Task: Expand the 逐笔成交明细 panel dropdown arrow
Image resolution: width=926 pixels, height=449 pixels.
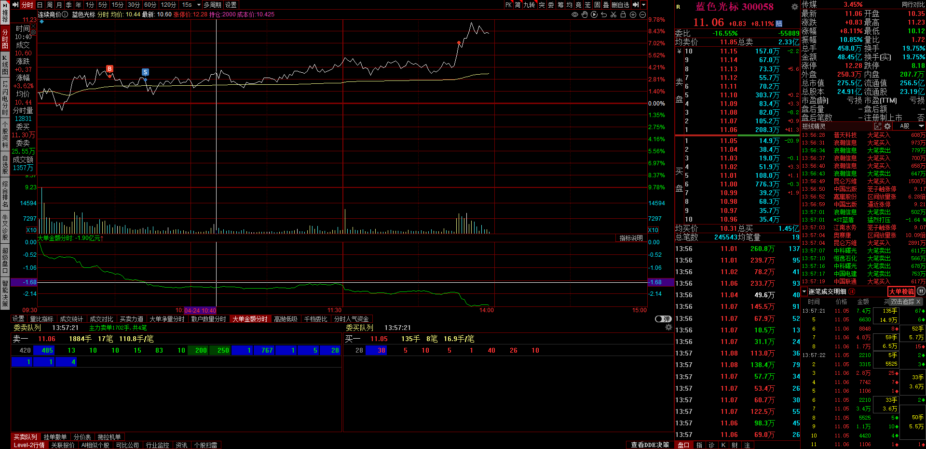Action: 804,291
